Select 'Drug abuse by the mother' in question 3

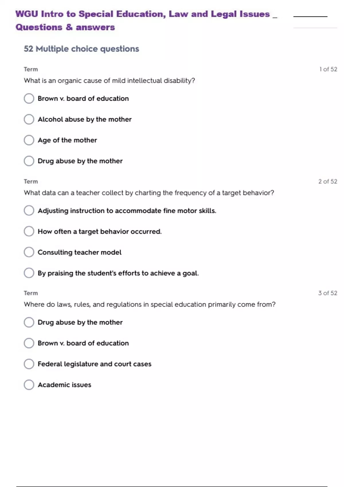pyautogui.click(x=29, y=322)
